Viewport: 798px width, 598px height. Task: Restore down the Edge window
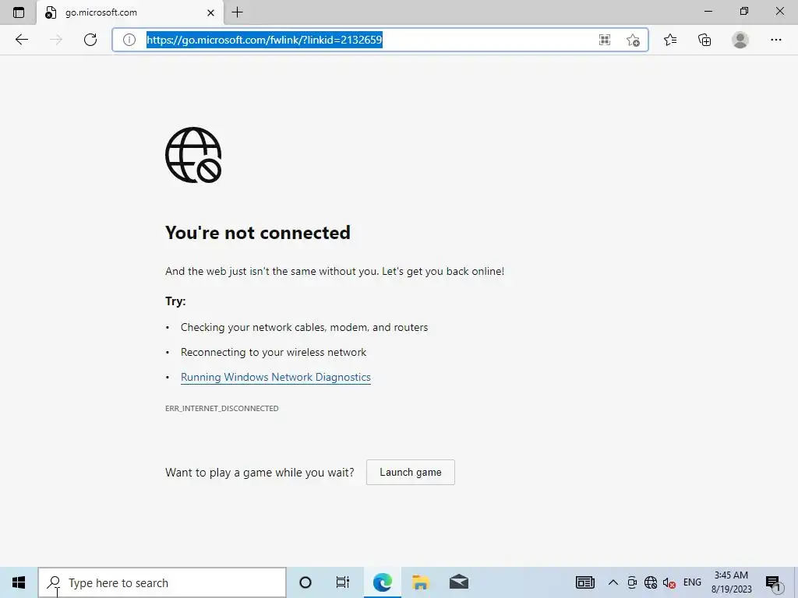click(744, 11)
